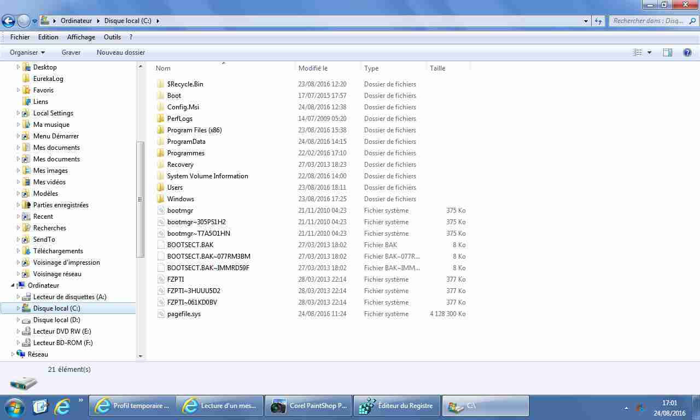Select the bootmgr system file icon
The image size is (700, 420).
pyautogui.click(x=160, y=210)
